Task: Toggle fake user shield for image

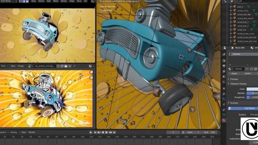Action: [x=58, y=66]
